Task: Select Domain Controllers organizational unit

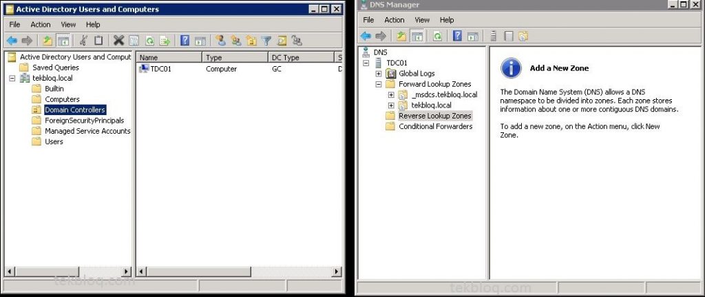Action: click(74, 110)
